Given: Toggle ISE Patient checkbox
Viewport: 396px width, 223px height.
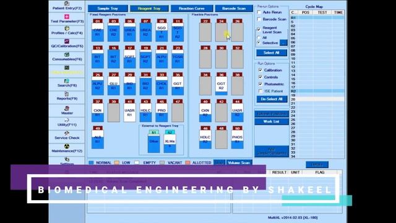Looking at the screenshot, I should (x=260, y=91).
